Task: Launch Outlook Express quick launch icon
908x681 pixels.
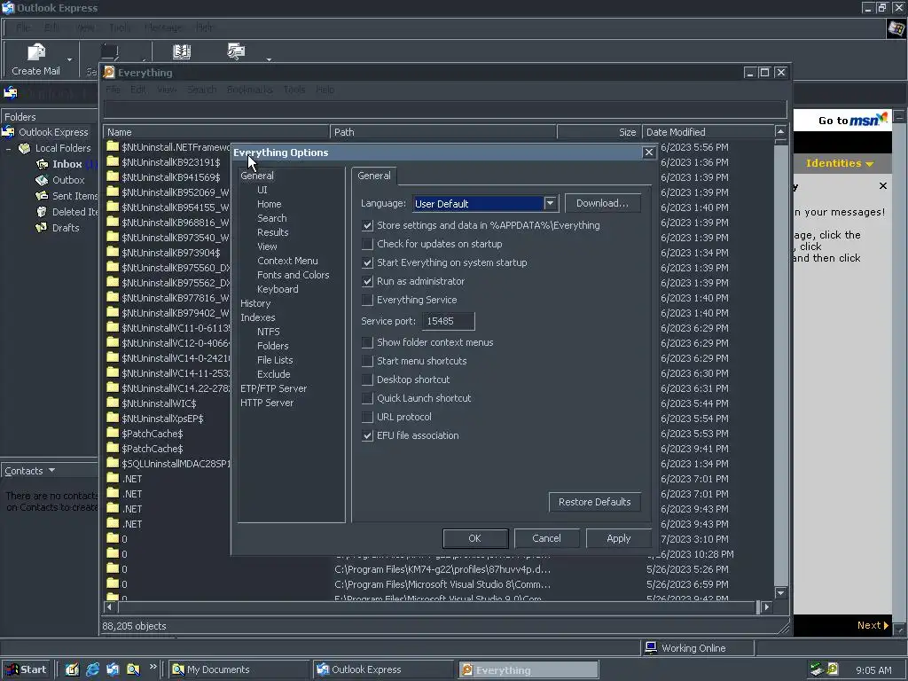Action: click(113, 669)
